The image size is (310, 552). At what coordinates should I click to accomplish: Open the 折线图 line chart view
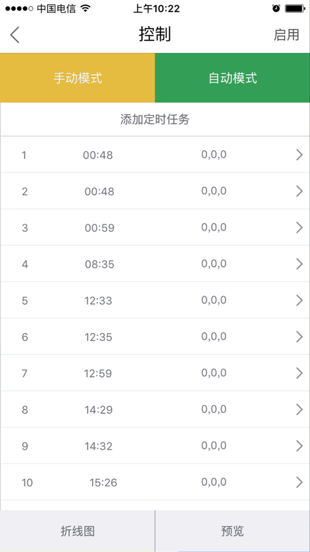pyautogui.click(x=77, y=531)
